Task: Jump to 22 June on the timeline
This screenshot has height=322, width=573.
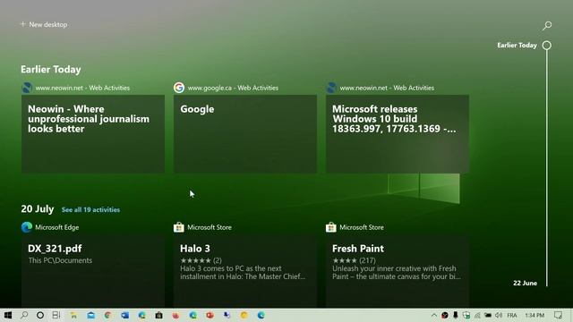Action: tap(526, 283)
